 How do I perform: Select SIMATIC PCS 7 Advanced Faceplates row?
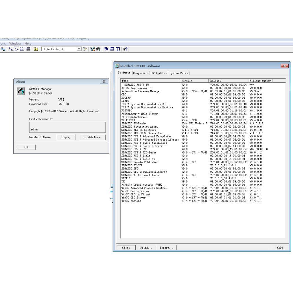(203, 137)
